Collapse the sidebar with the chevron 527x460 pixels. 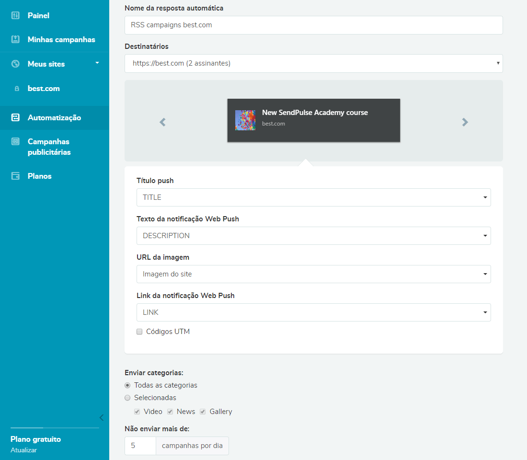[102, 418]
